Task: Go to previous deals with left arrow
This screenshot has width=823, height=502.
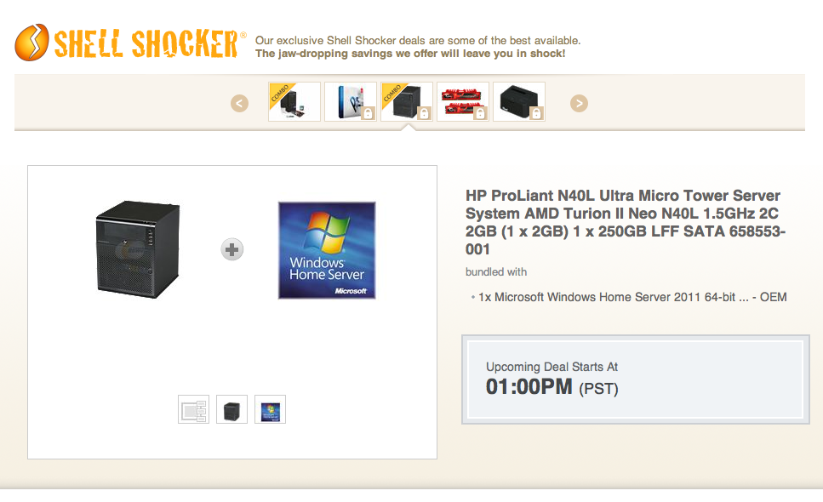Action: click(239, 103)
